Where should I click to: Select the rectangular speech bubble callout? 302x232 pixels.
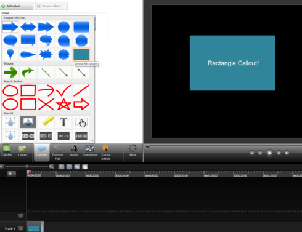click(x=28, y=41)
